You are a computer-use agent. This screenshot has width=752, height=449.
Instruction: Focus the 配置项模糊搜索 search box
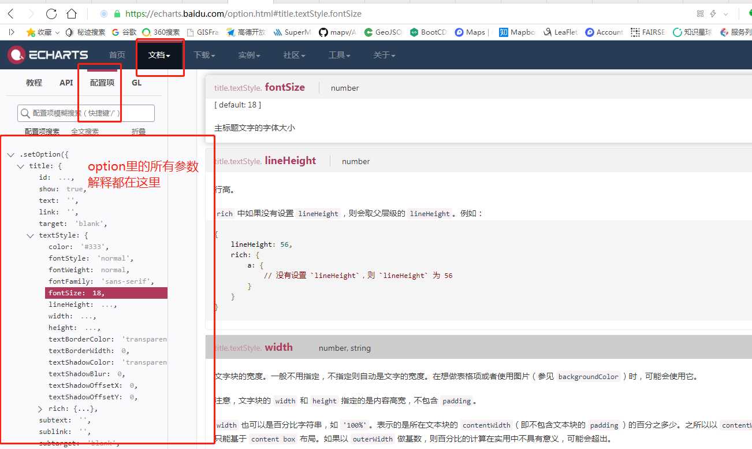coord(86,113)
